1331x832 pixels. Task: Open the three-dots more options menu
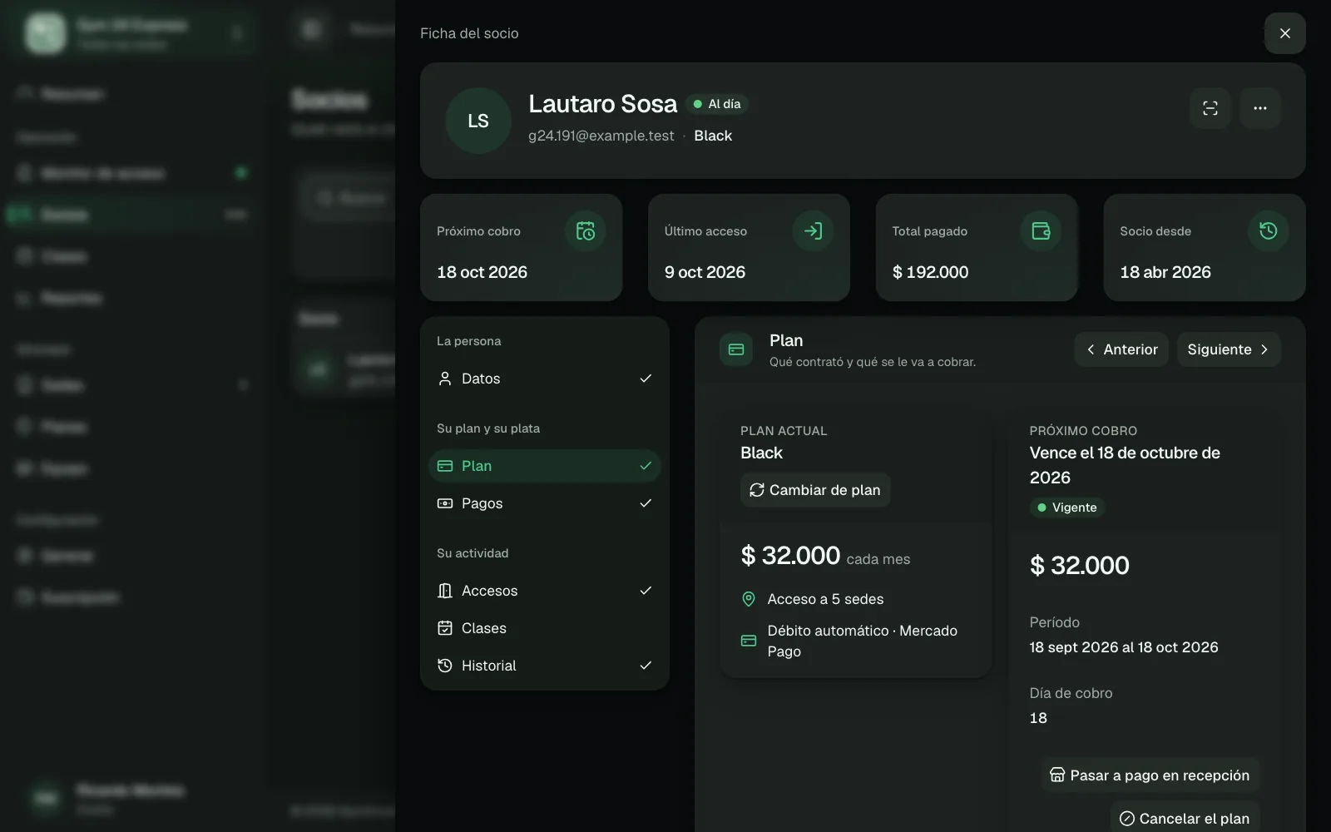pyautogui.click(x=1260, y=108)
